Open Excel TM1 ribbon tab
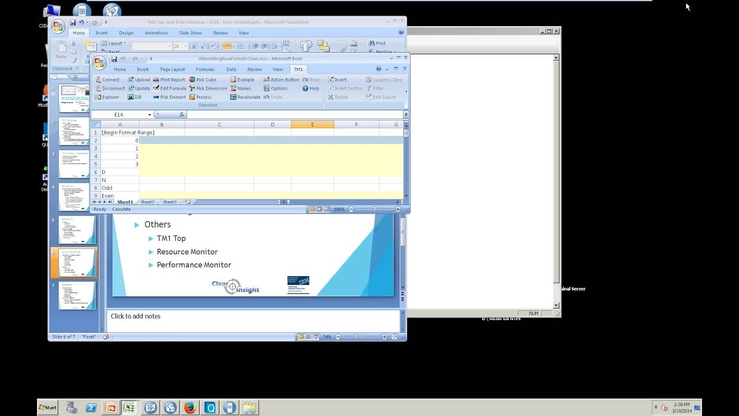739x416 pixels. 298,69
